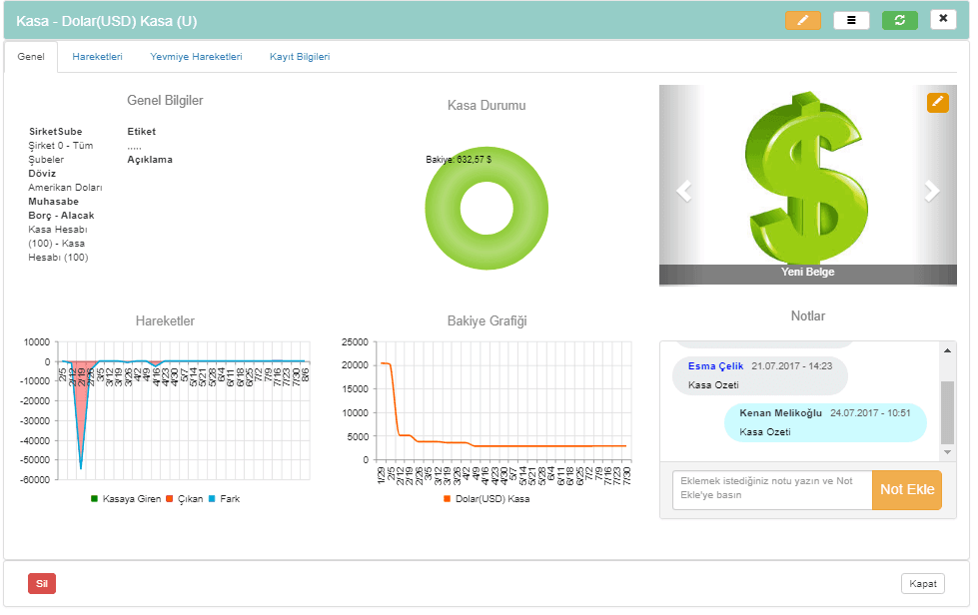The image size is (978, 615).
Task: Click the orange pencil edit icon in header
Action: point(802,20)
